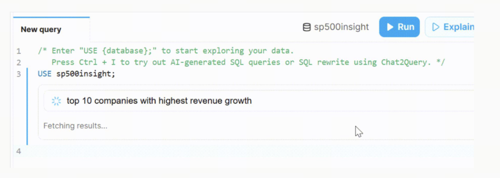500x178 pixels.
Task: Click the Fetching results status text
Action: pos(75,126)
